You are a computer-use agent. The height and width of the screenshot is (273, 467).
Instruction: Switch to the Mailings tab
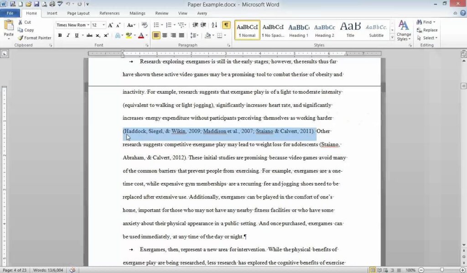pos(137,13)
